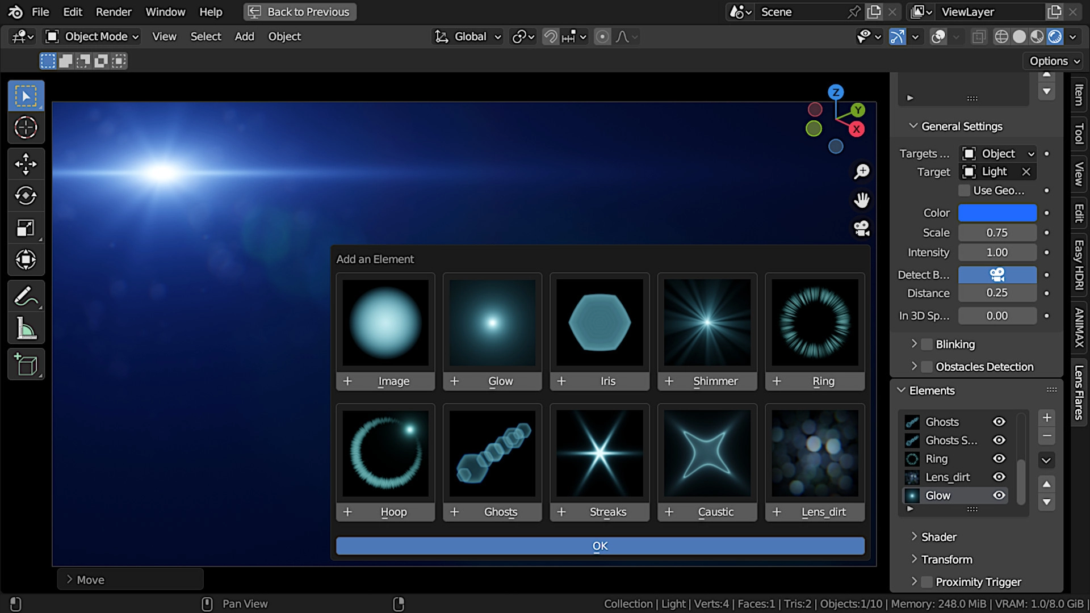The width and height of the screenshot is (1090, 613).
Task: Click the OK button
Action: click(x=600, y=546)
